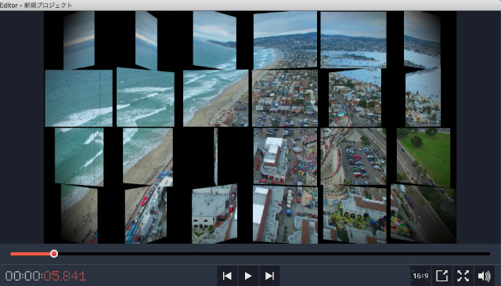This screenshot has width=501, height=286.
Task: Skip forward with the next-frame icon
Action: coord(269,276)
